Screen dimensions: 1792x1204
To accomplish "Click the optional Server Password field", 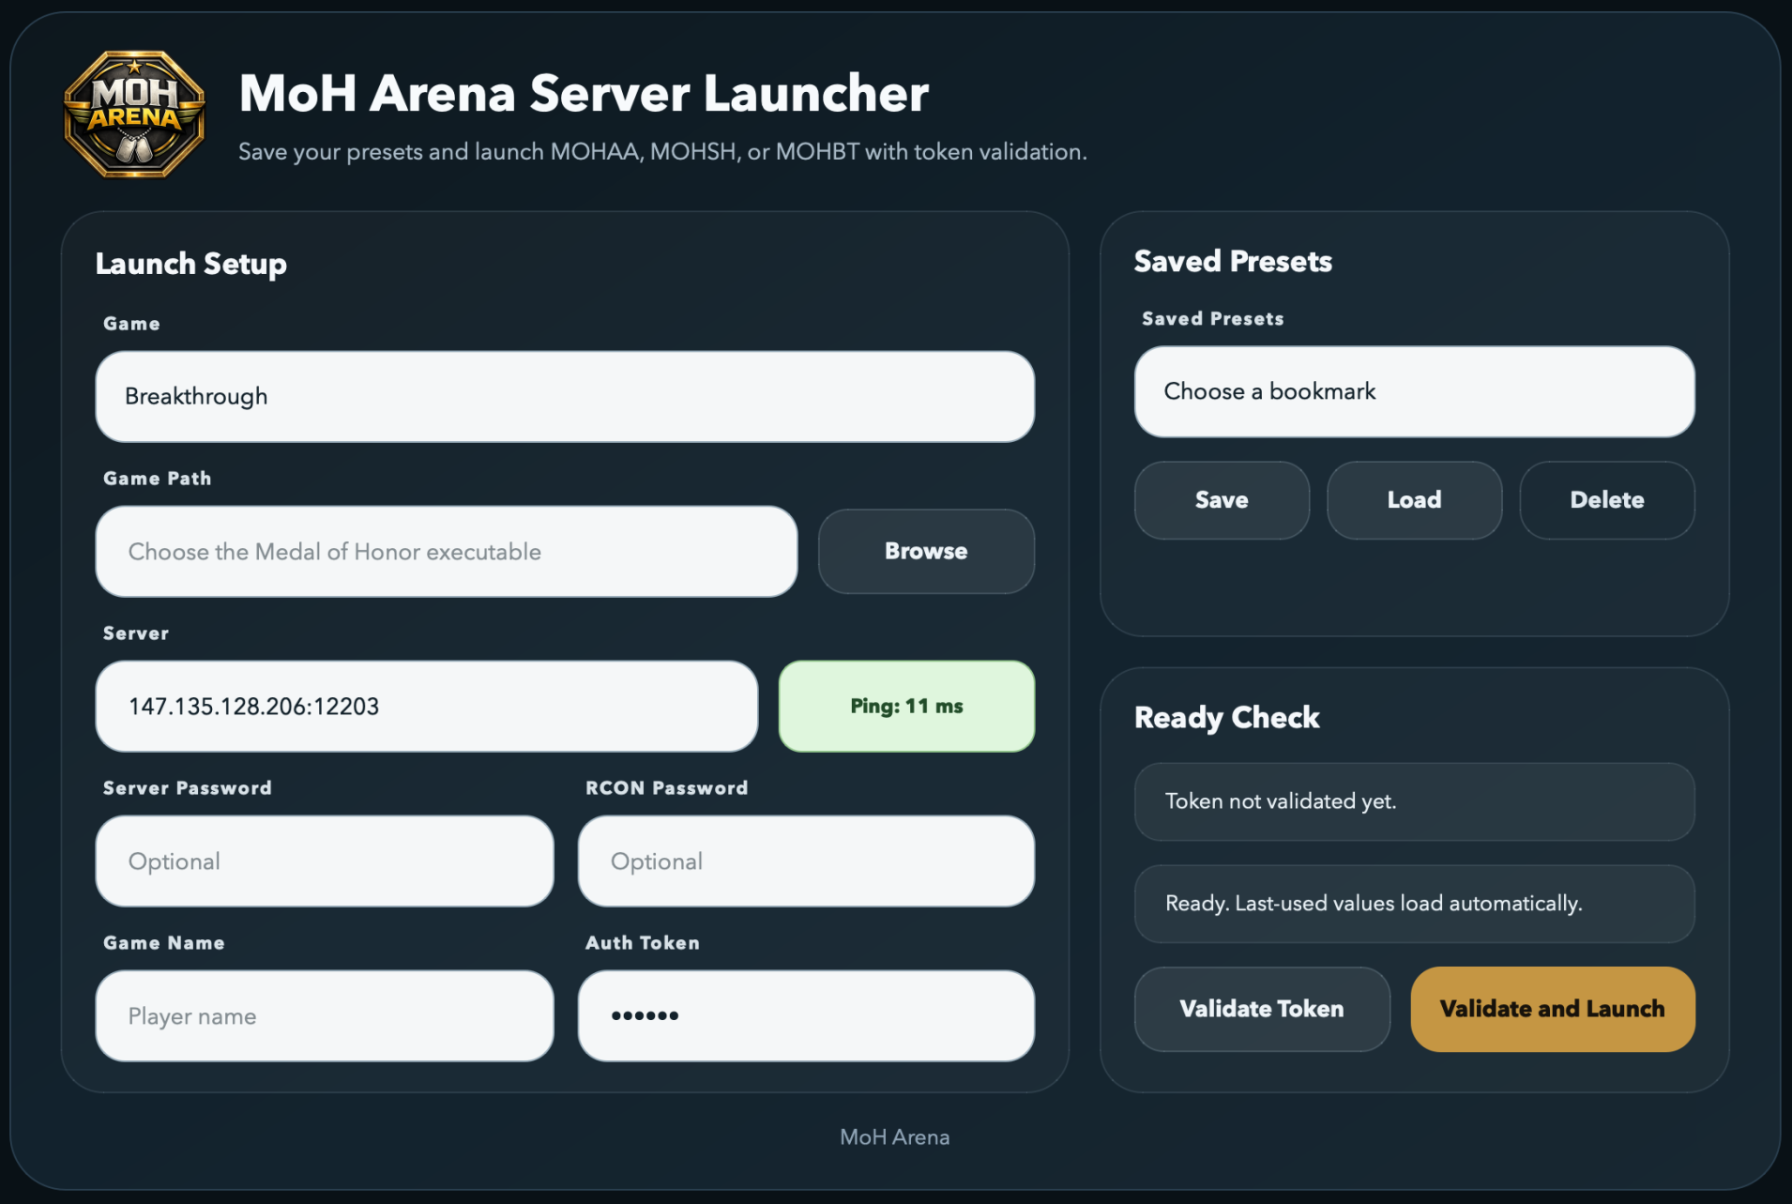I will click(x=324, y=861).
